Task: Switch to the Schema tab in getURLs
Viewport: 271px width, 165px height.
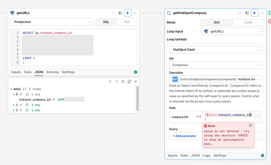Action: (52, 72)
